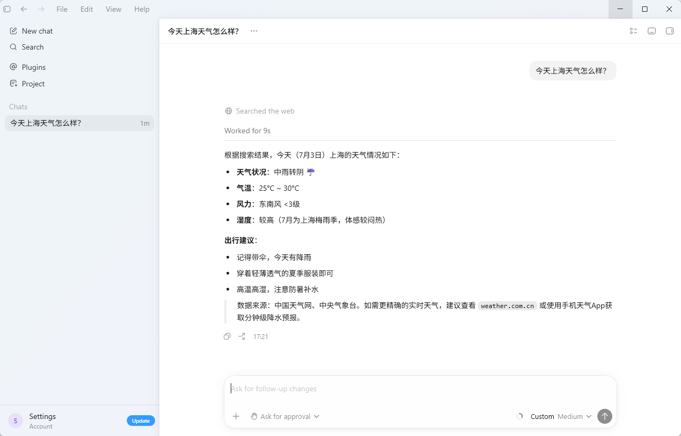Viewport: 681px width, 436px height.
Task: Click the 出行建议 heading
Action: tap(241, 240)
